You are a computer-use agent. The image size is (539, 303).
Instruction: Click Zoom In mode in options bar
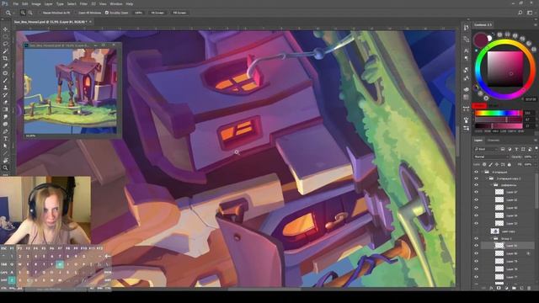click(x=23, y=13)
